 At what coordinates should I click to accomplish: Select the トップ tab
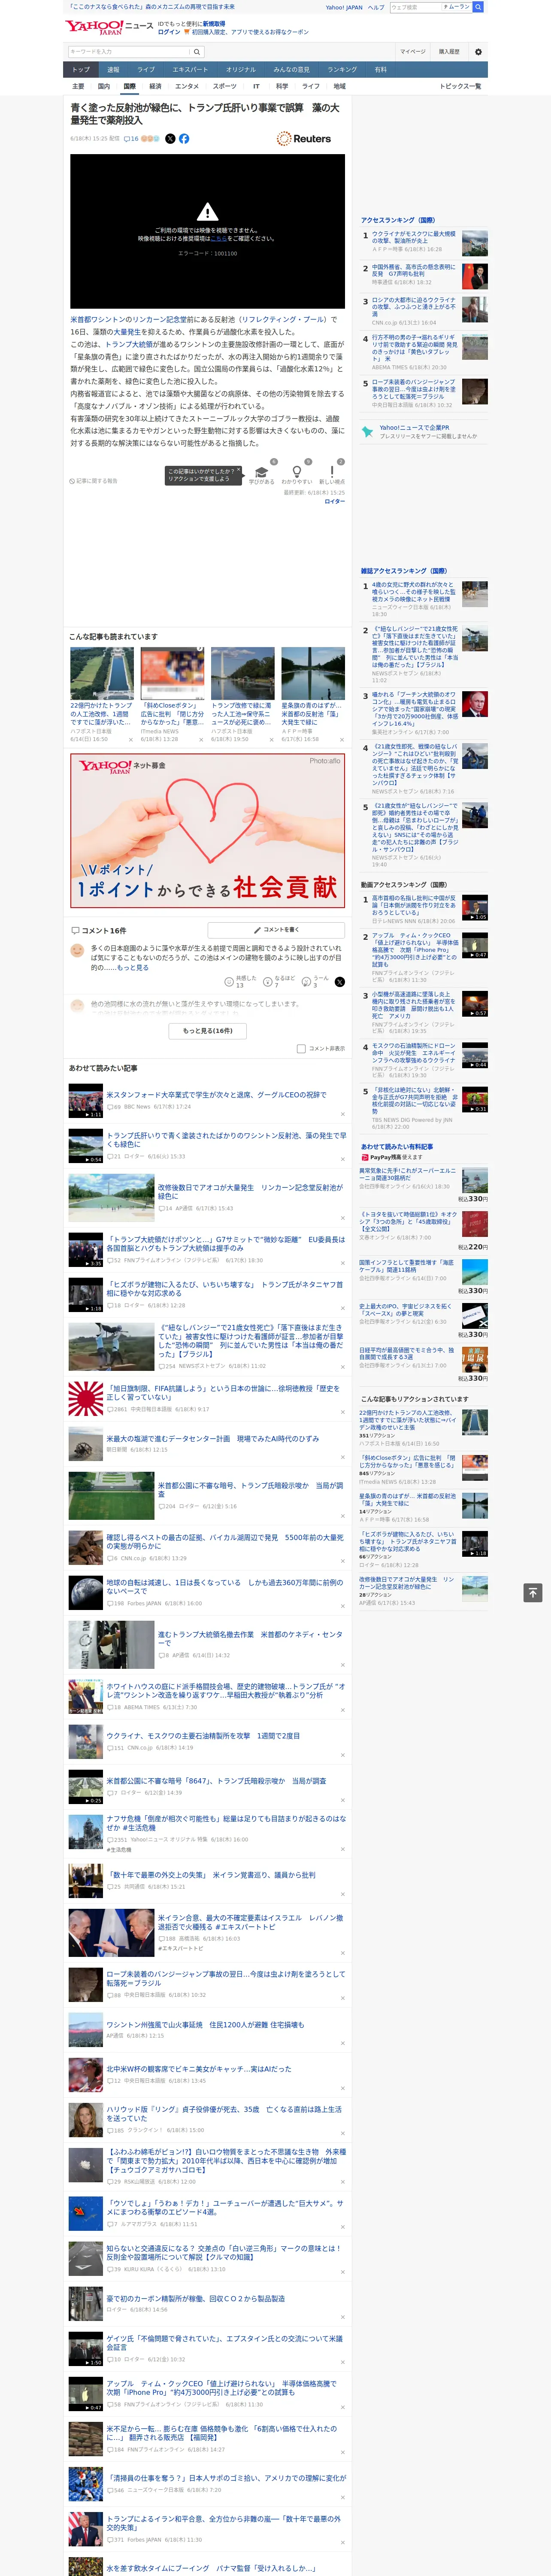81,70
